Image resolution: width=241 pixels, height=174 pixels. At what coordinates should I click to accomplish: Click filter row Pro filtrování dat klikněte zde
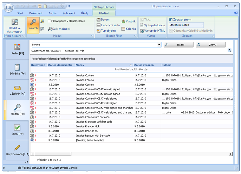(x=131, y=70)
